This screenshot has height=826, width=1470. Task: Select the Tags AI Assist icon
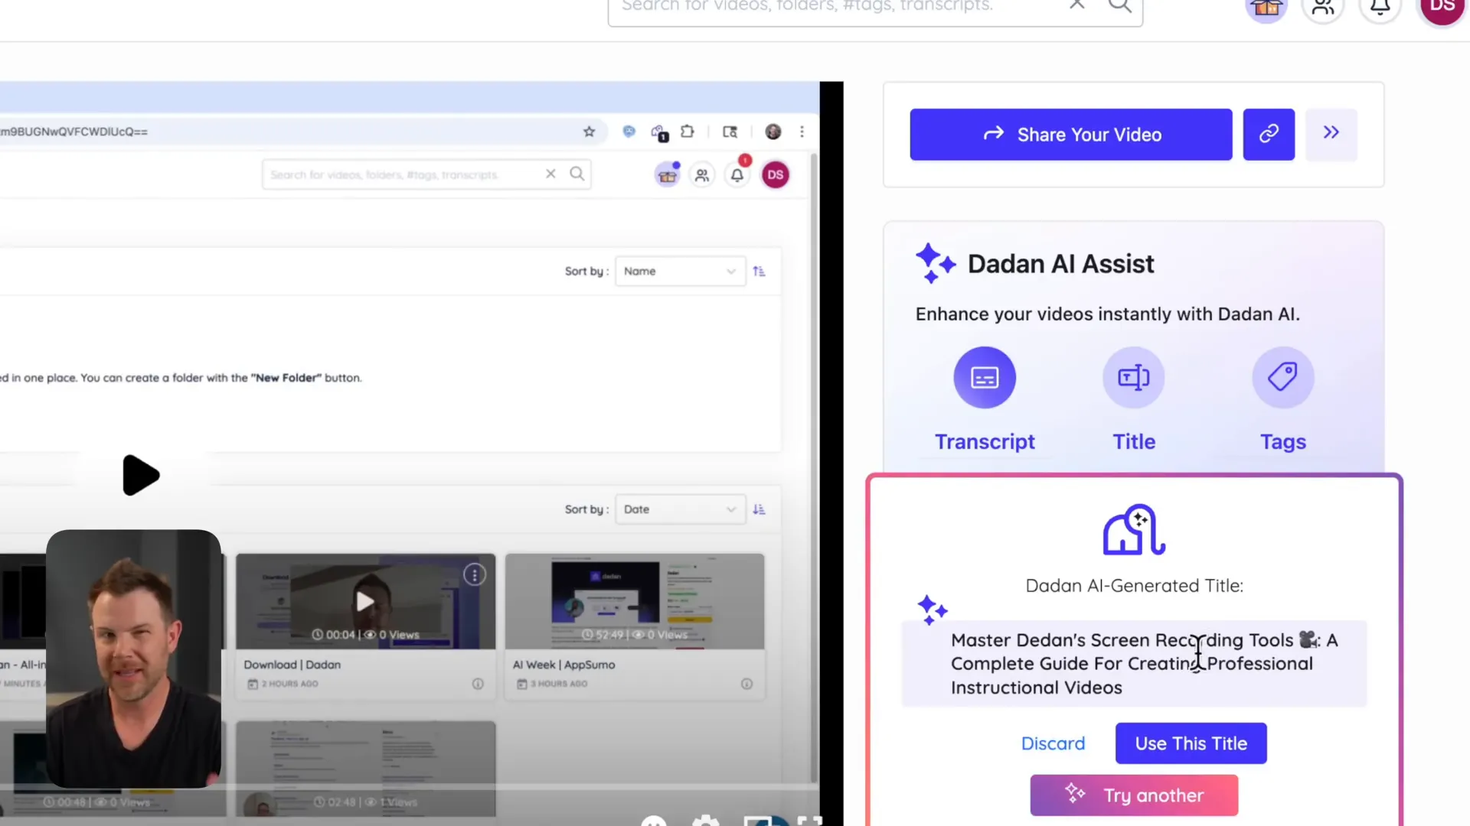(1282, 377)
